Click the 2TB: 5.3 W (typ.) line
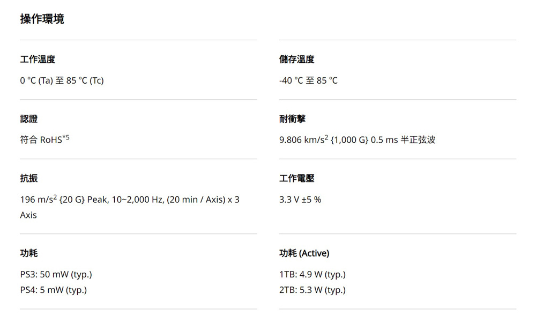 pyautogui.click(x=312, y=290)
